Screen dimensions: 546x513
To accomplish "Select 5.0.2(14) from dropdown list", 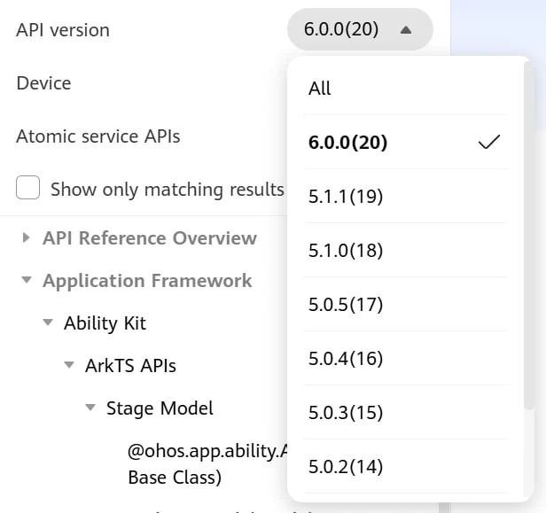I will click(x=406, y=466).
